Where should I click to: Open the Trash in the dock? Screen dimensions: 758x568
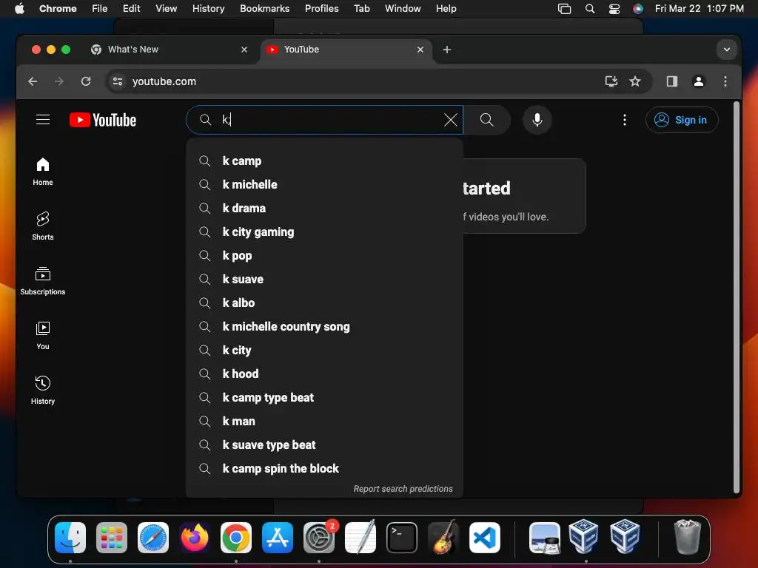click(688, 538)
